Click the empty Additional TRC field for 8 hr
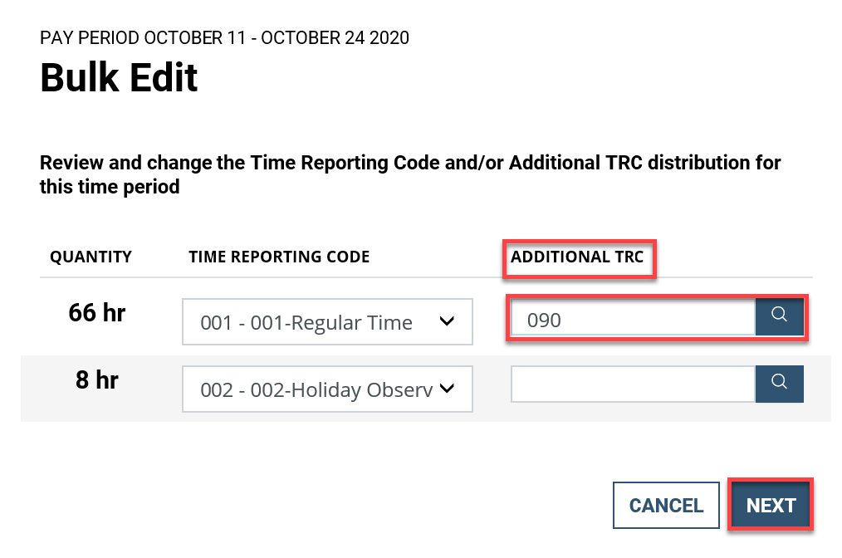Image resolution: width=842 pixels, height=558 pixels. pos(631,384)
